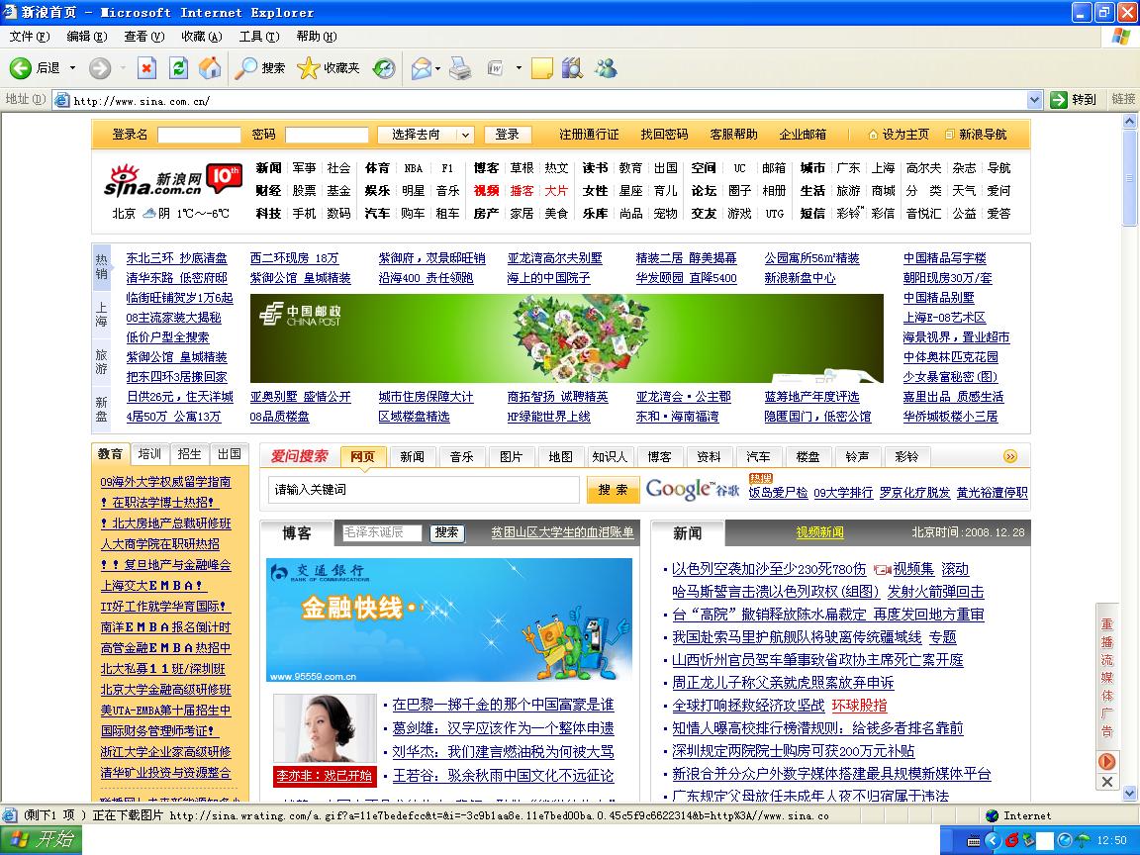Open the keyboard icon in system tray
Viewport: 1140px width, 855px height.
coord(974,841)
